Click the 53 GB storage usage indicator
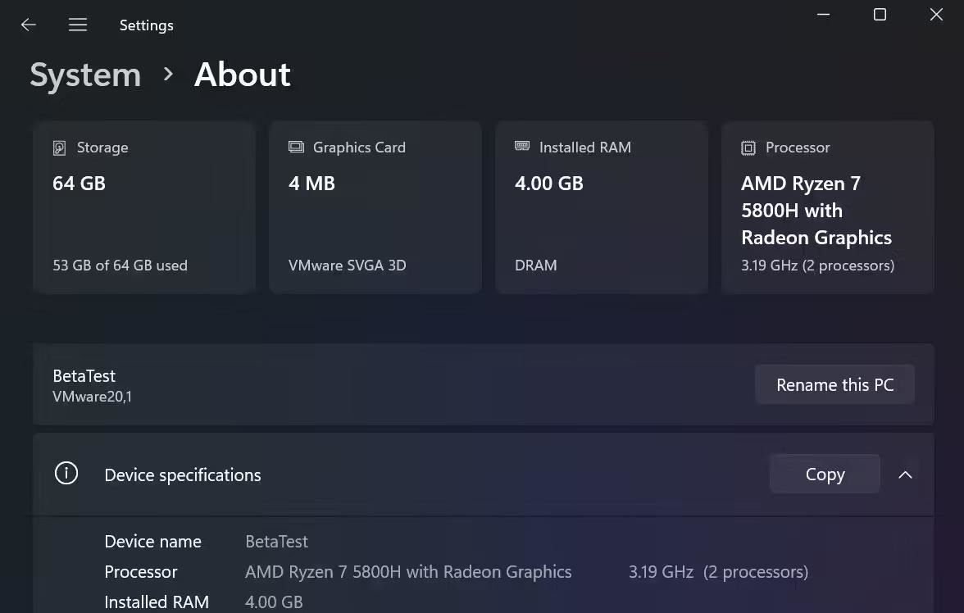 [x=120, y=265]
